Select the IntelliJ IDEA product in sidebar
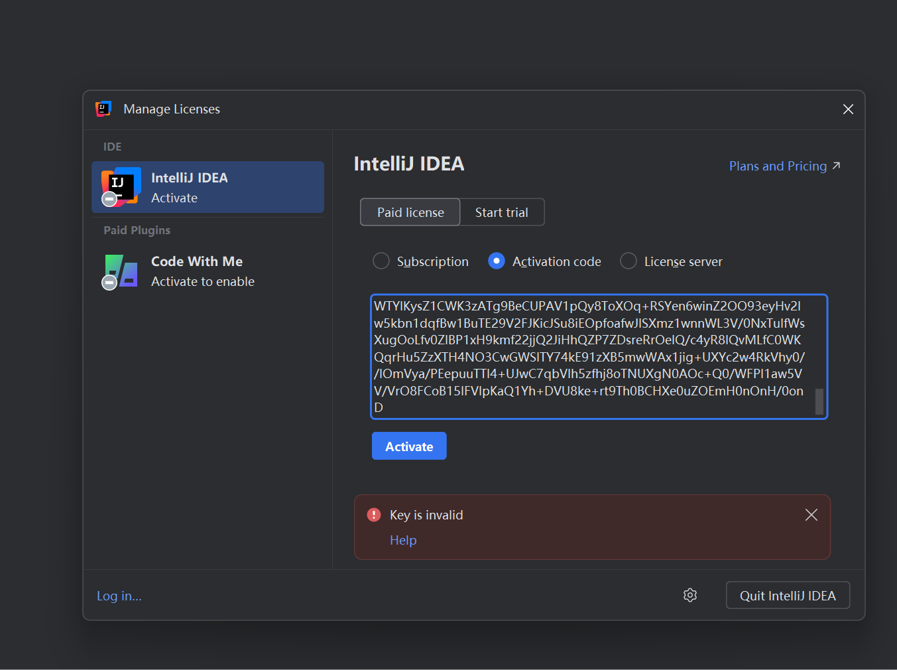 [x=208, y=187]
